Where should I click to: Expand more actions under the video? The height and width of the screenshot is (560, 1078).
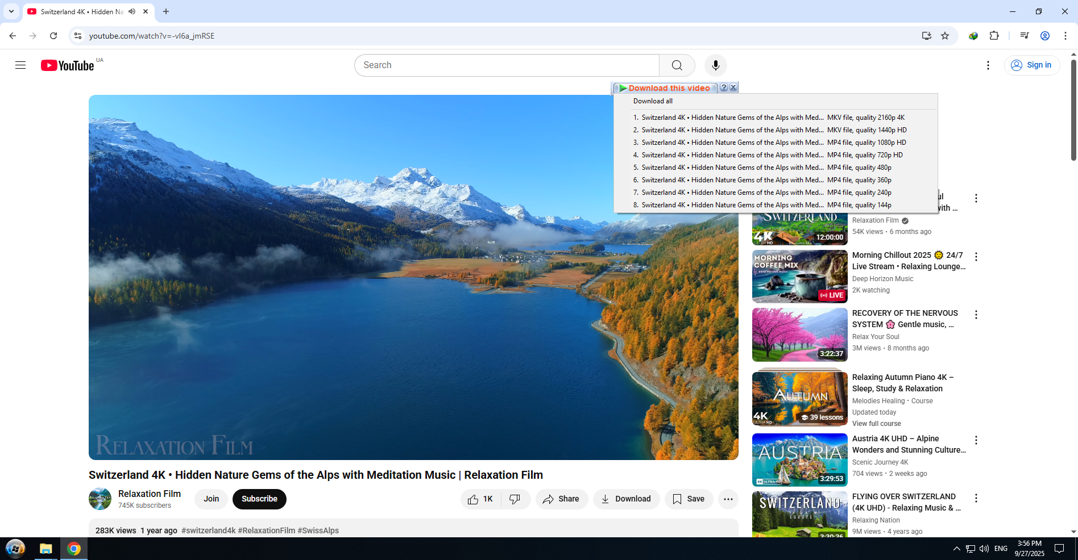coord(728,499)
